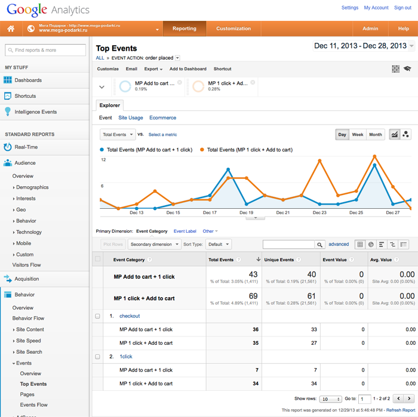Check the 1click row checkbox
This screenshot has width=418, height=417.
click(x=98, y=357)
